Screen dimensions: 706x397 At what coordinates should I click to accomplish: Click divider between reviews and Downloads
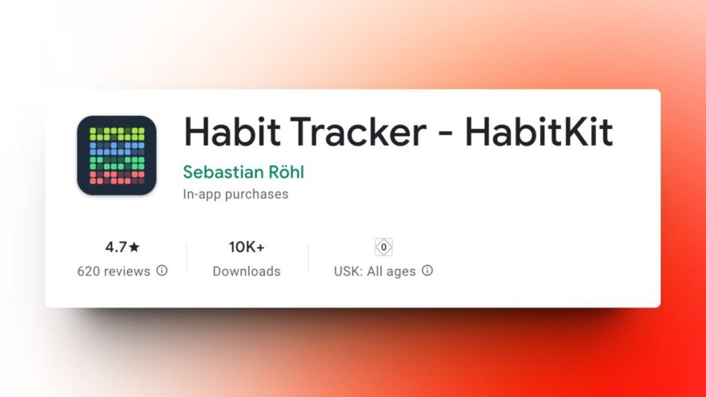187,258
